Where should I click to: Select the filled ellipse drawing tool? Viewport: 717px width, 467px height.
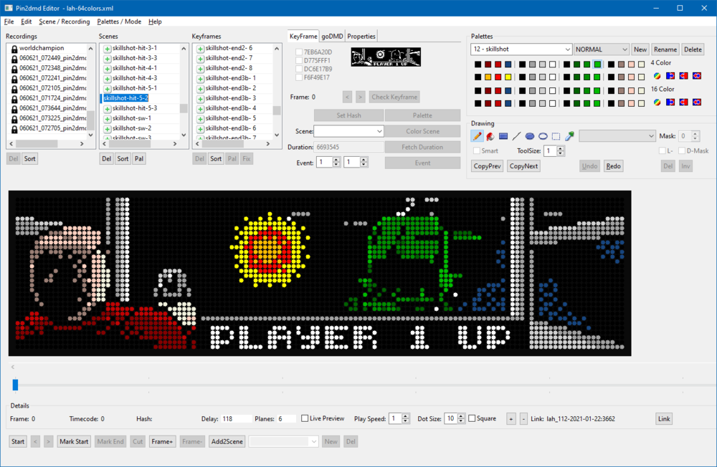click(530, 136)
